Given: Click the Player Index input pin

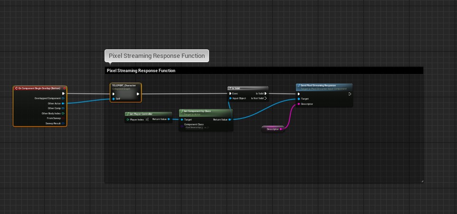Looking at the screenshot, I should coord(128,120).
